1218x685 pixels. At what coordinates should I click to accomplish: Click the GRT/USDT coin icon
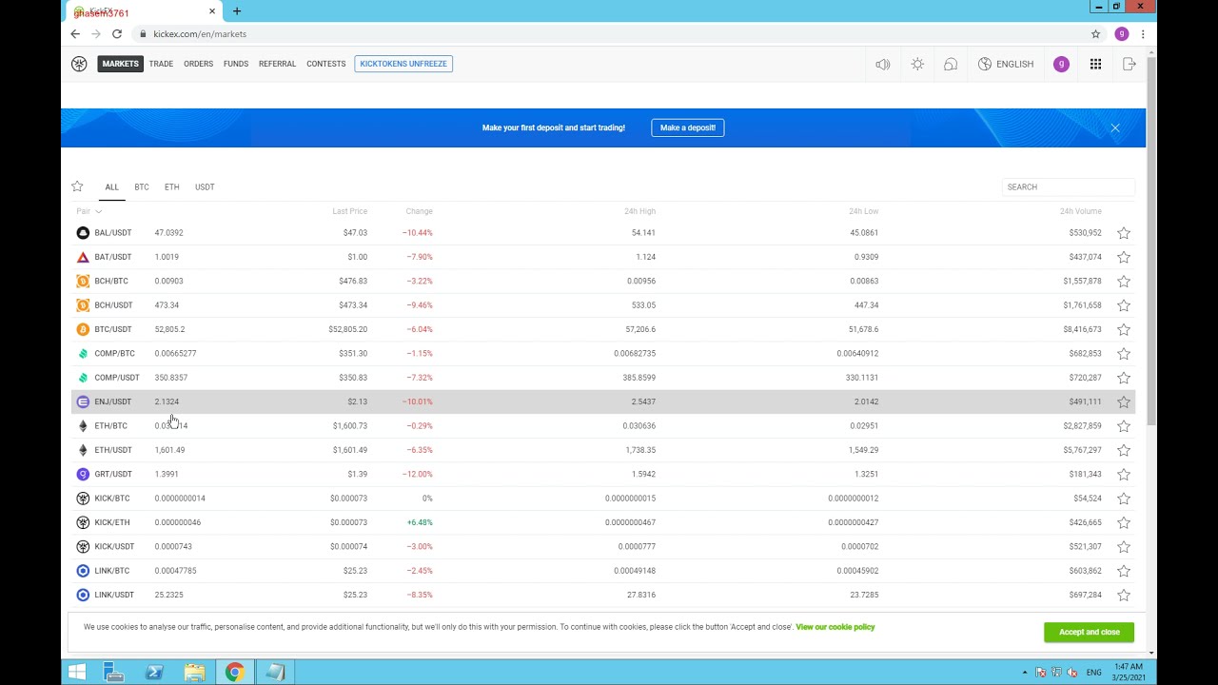(x=83, y=474)
